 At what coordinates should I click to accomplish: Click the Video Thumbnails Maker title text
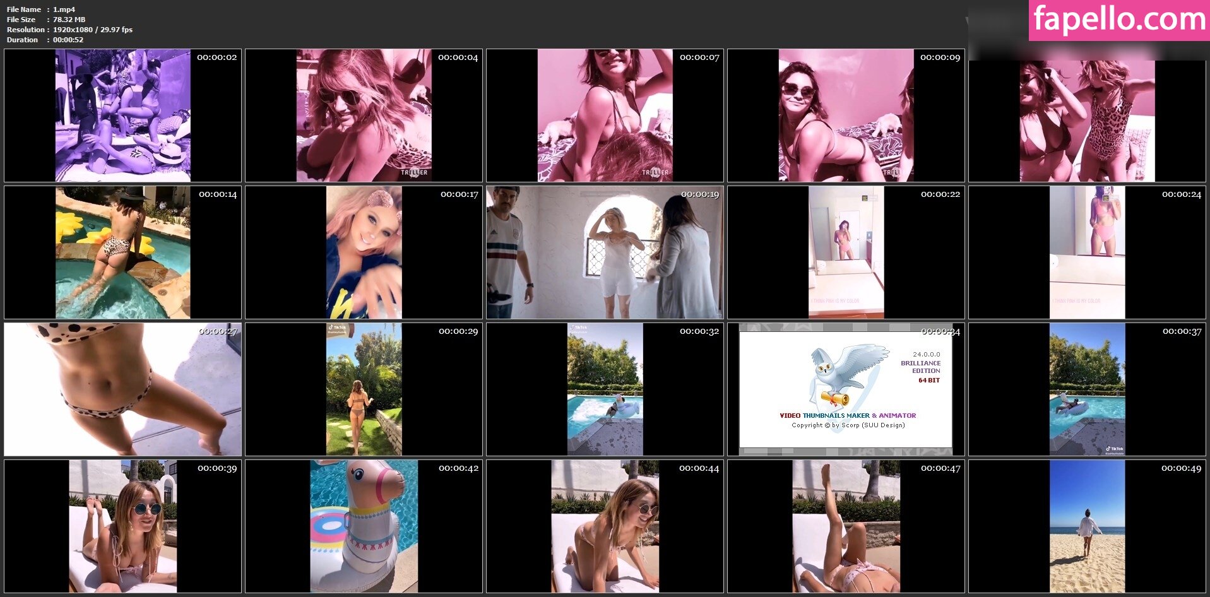(848, 415)
